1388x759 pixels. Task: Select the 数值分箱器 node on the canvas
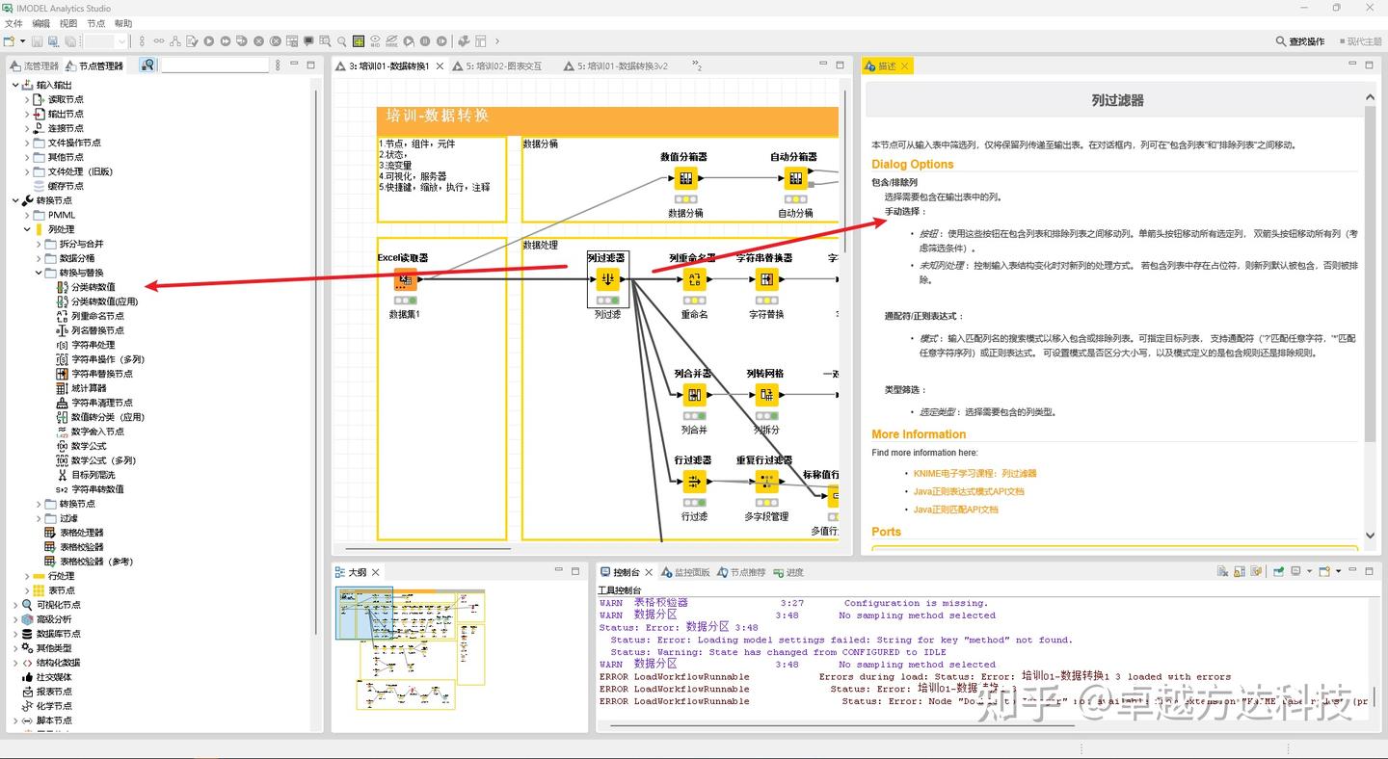685,178
